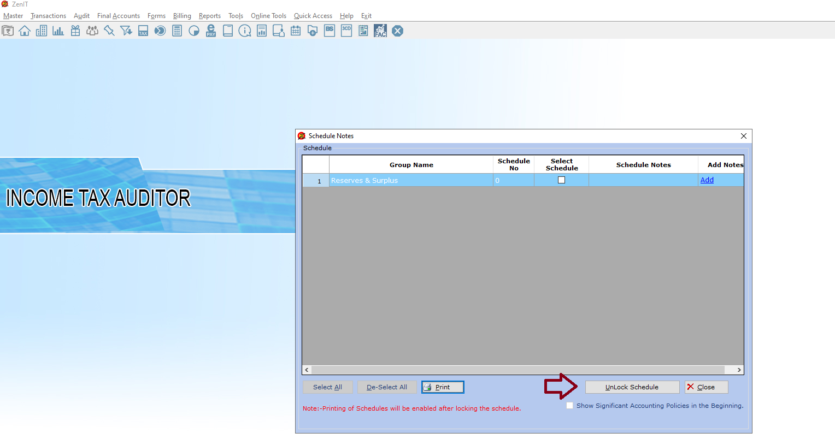Enable Show Significant Accounting Policies in the Beginning
This screenshot has width=835, height=445.
(x=570, y=406)
